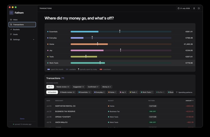
Task: Toggle the Everyday 4 bucket filter
Action: tap(99, 92)
